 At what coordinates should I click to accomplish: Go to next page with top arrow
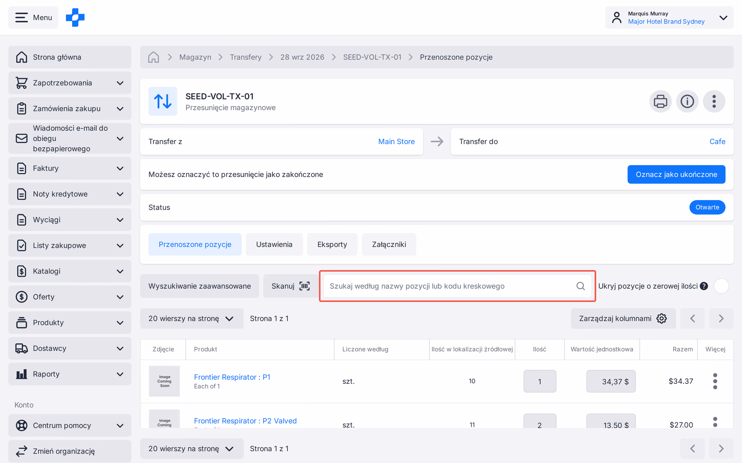tap(721, 319)
